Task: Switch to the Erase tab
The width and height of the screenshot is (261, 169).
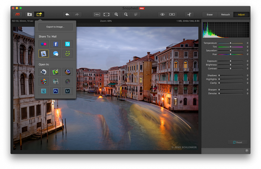Action: (210, 14)
